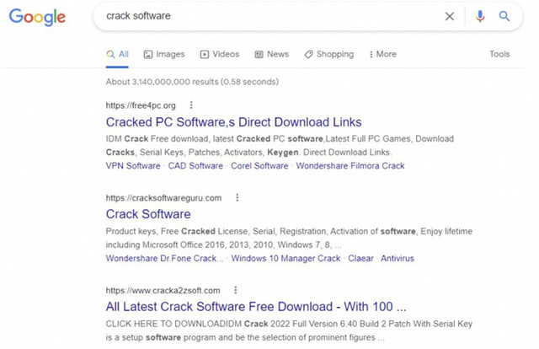Open the Tools filter options

[499, 54]
